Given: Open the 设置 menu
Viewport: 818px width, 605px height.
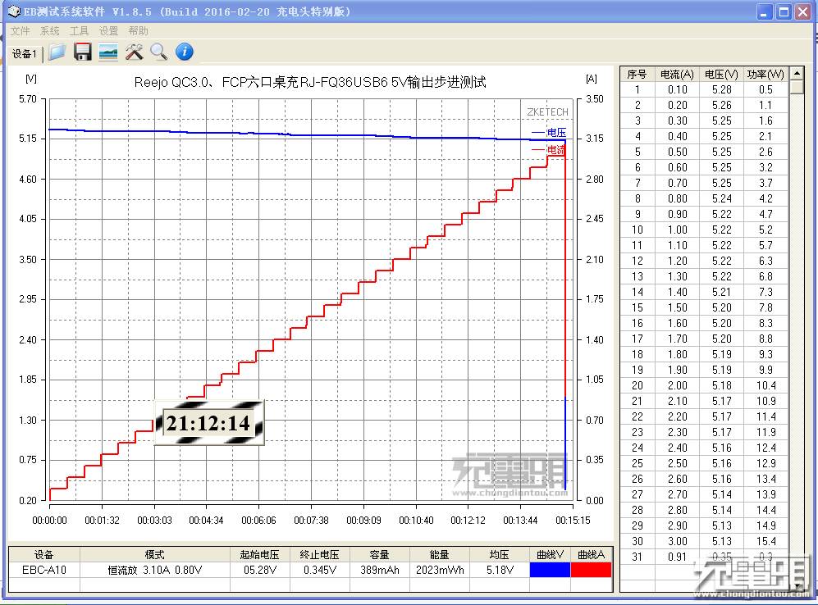Looking at the screenshot, I should pos(108,31).
